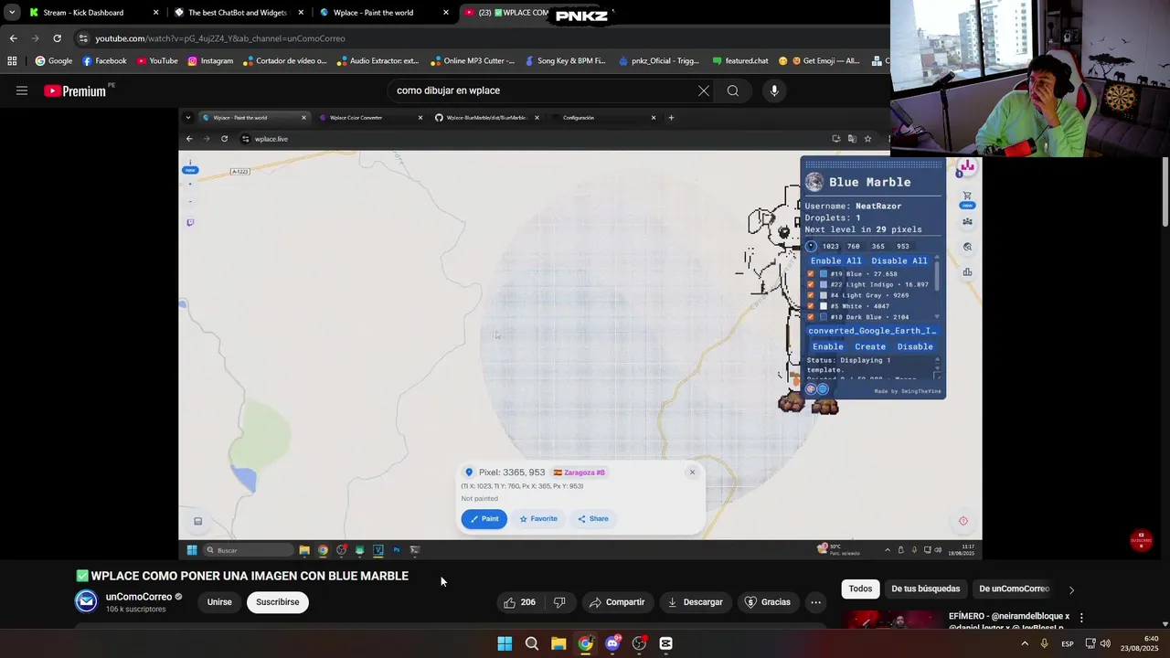
Task: Click the #5 White color swatch
Action: pos(824,306)
